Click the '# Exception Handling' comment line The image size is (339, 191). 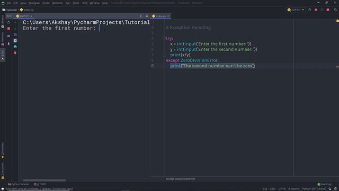coord(189,28)
